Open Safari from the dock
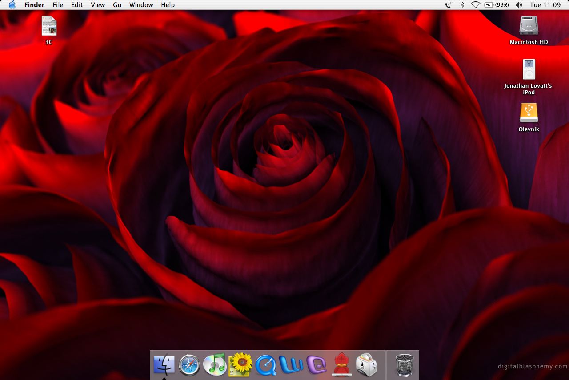The height and width of the screenshot is (380, 569). click(189, 365)
